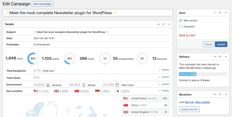
Task: Expand Total Clicks details
Action: [x=164, y=77]
